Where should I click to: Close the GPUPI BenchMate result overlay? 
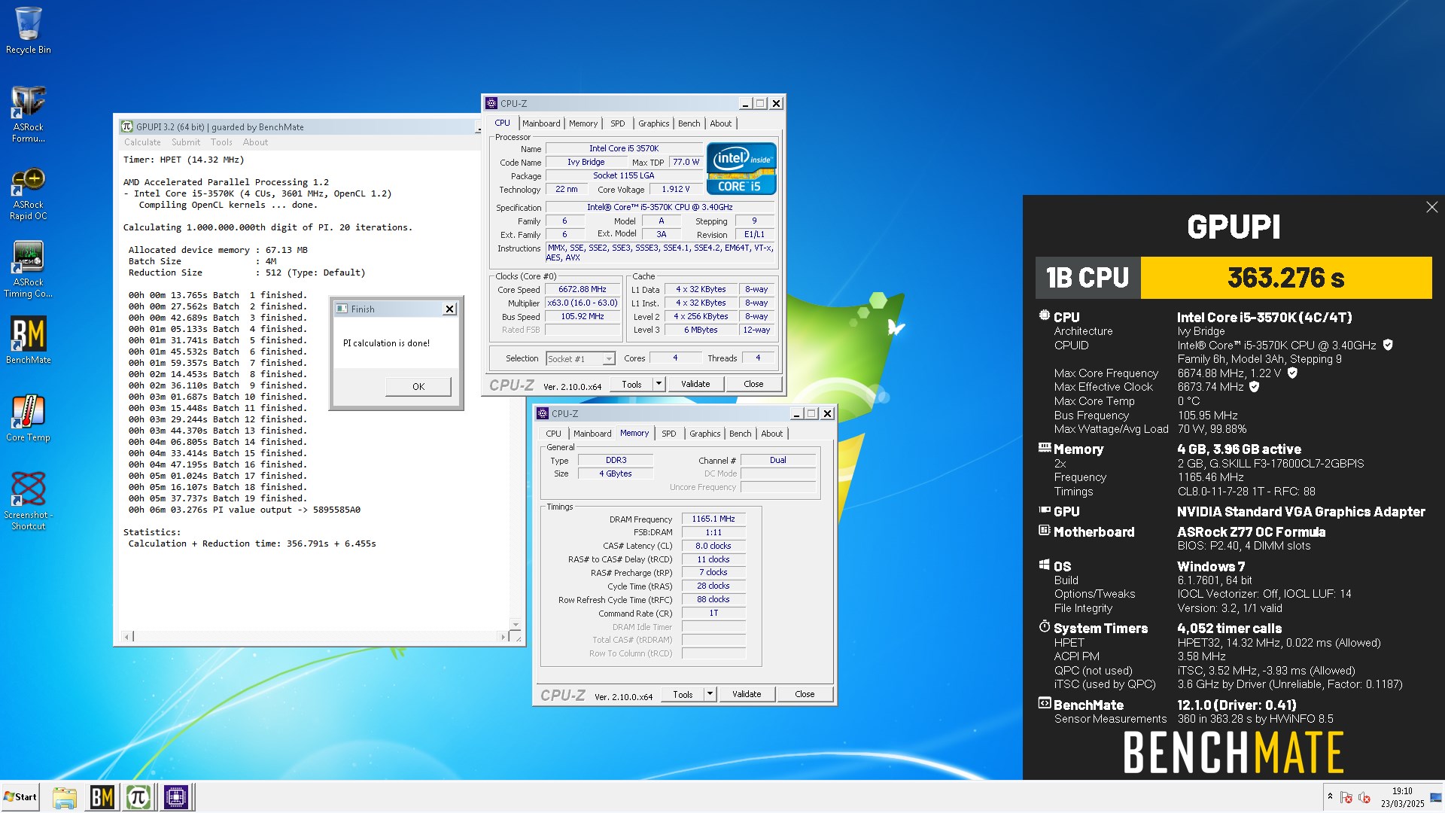pos(1431,207)
